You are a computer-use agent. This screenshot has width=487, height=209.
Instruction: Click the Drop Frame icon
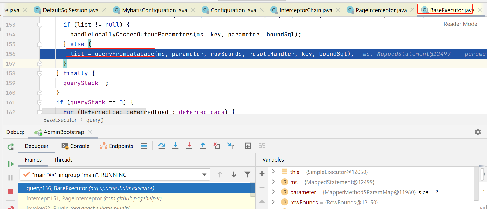point(217,146)
